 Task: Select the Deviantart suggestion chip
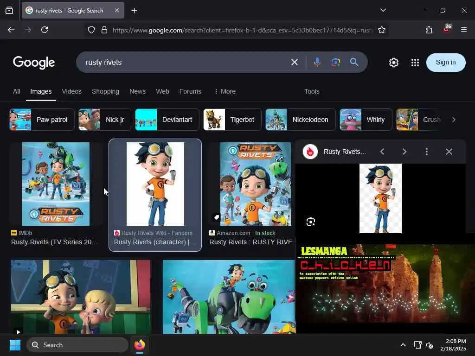[167, 120]
